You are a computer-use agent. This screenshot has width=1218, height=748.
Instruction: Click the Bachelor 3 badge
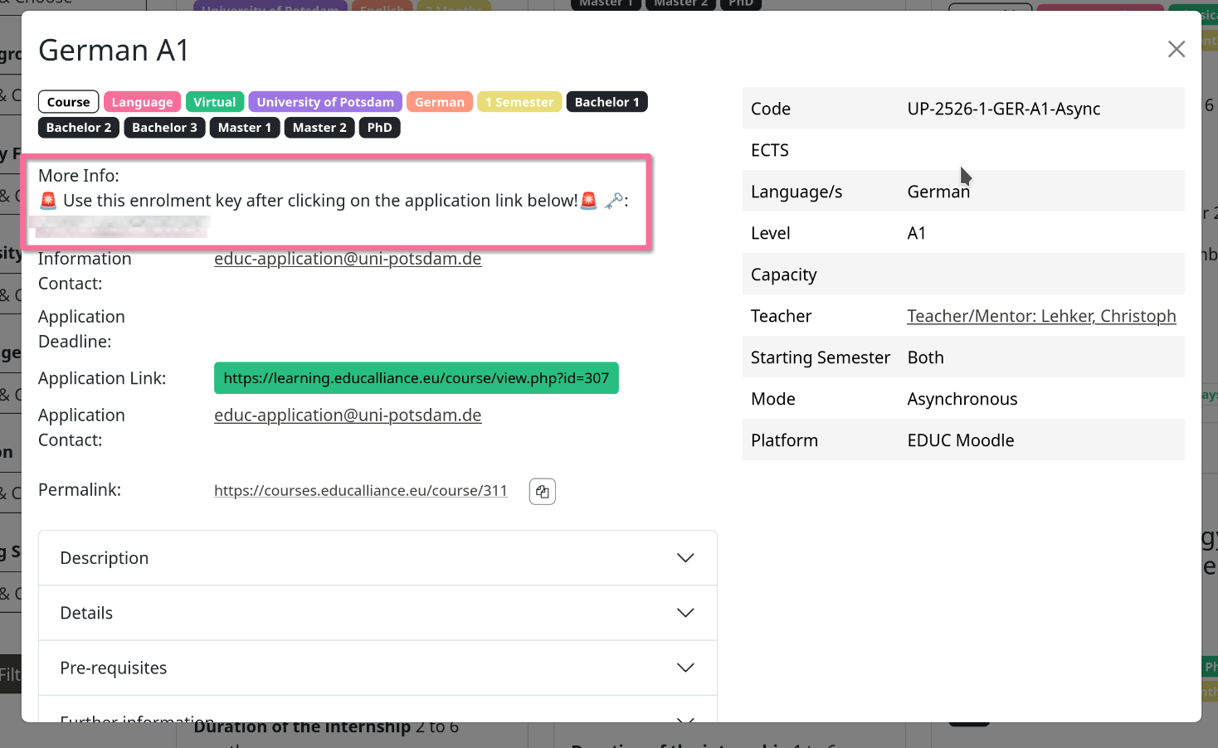click(164, 128)
